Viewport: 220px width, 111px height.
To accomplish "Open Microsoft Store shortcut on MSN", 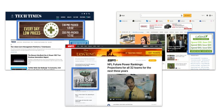I will coord(137,21).
